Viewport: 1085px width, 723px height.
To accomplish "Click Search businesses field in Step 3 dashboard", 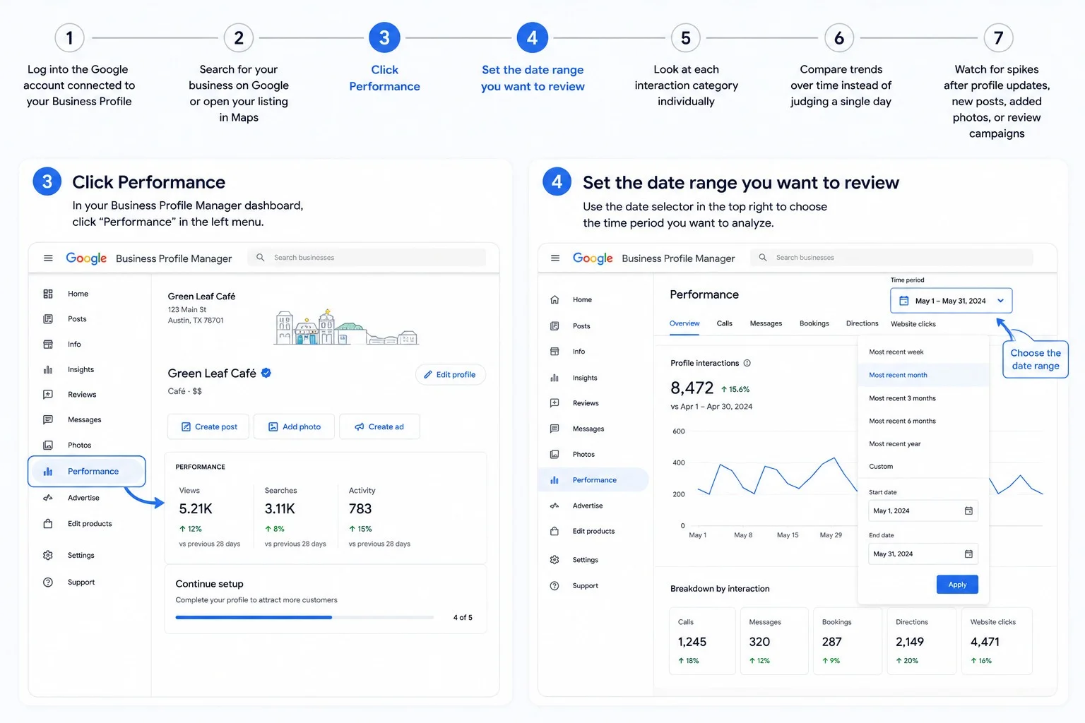I will (x=367, y=258).
